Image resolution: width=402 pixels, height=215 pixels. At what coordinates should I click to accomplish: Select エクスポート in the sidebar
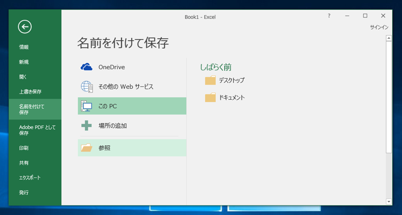tap(30, 177)
